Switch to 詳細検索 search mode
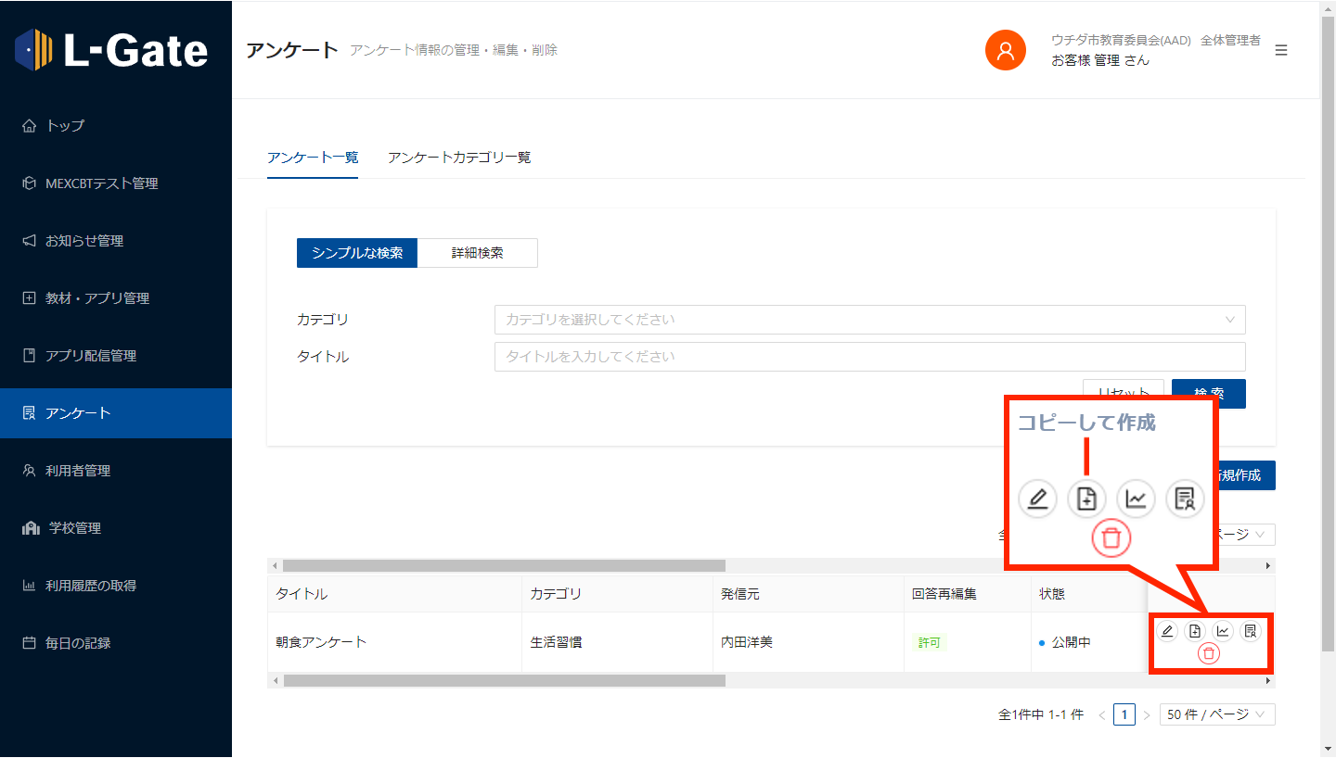 477,253
